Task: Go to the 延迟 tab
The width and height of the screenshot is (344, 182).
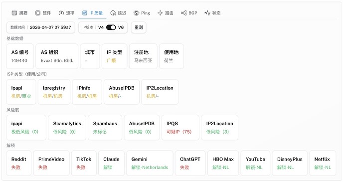Action: coord(118,13)
